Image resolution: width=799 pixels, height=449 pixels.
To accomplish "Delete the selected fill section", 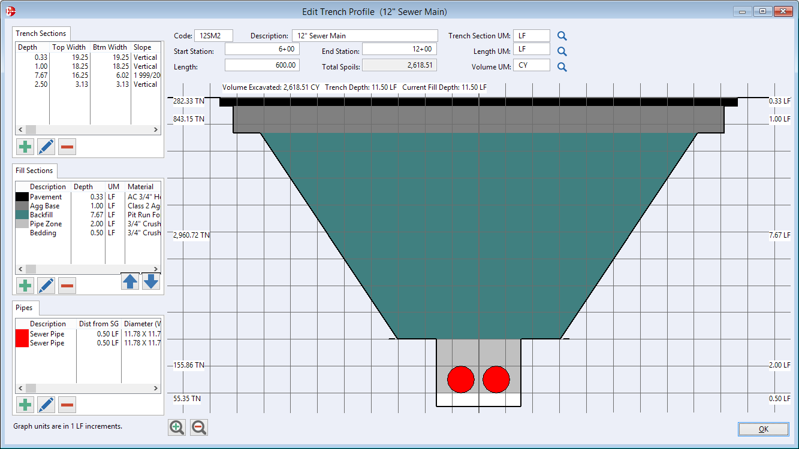I will point(67,286).
